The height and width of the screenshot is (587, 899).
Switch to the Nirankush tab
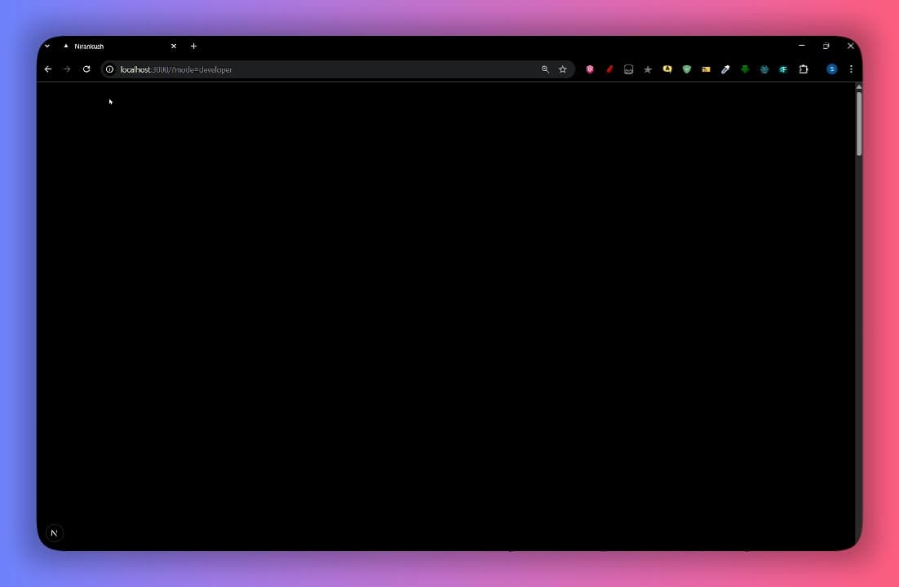click(x=119, y=46)
